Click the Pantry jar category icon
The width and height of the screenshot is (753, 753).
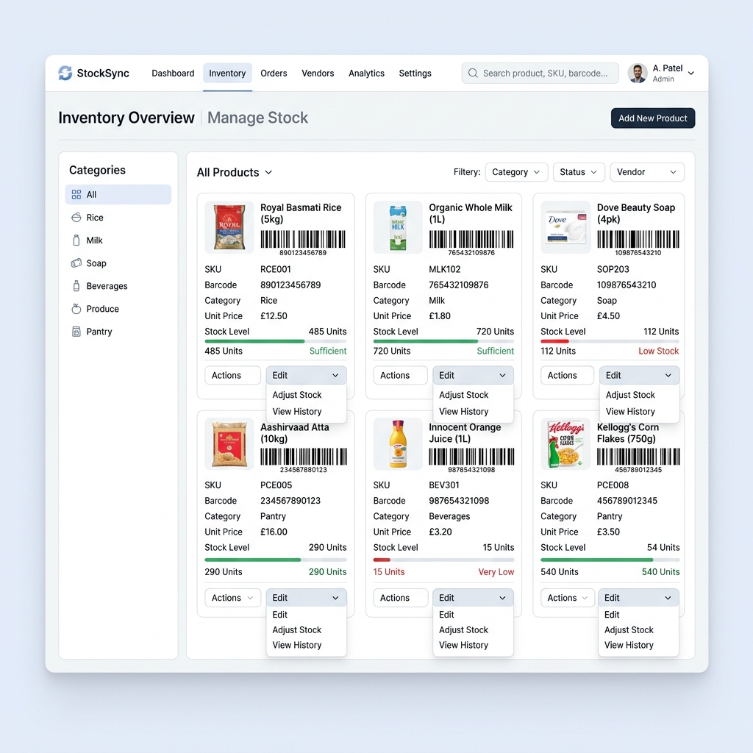[x=76, y=332]
